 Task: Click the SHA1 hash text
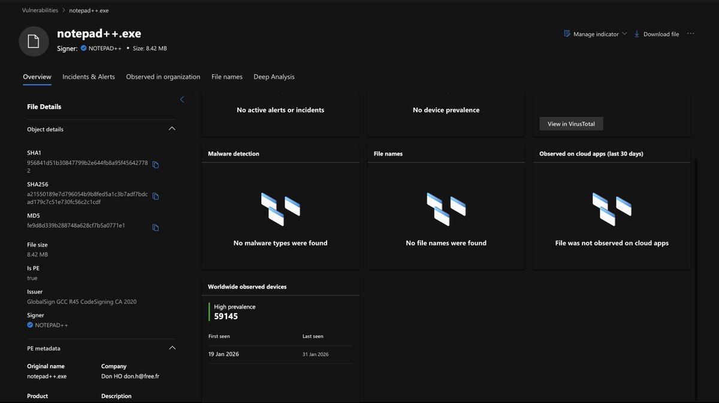tap(87, 166)
